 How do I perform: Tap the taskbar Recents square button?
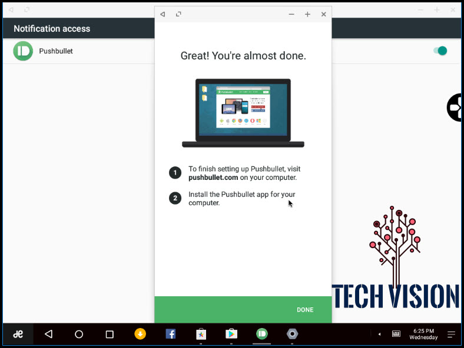(x=110, y=334)
